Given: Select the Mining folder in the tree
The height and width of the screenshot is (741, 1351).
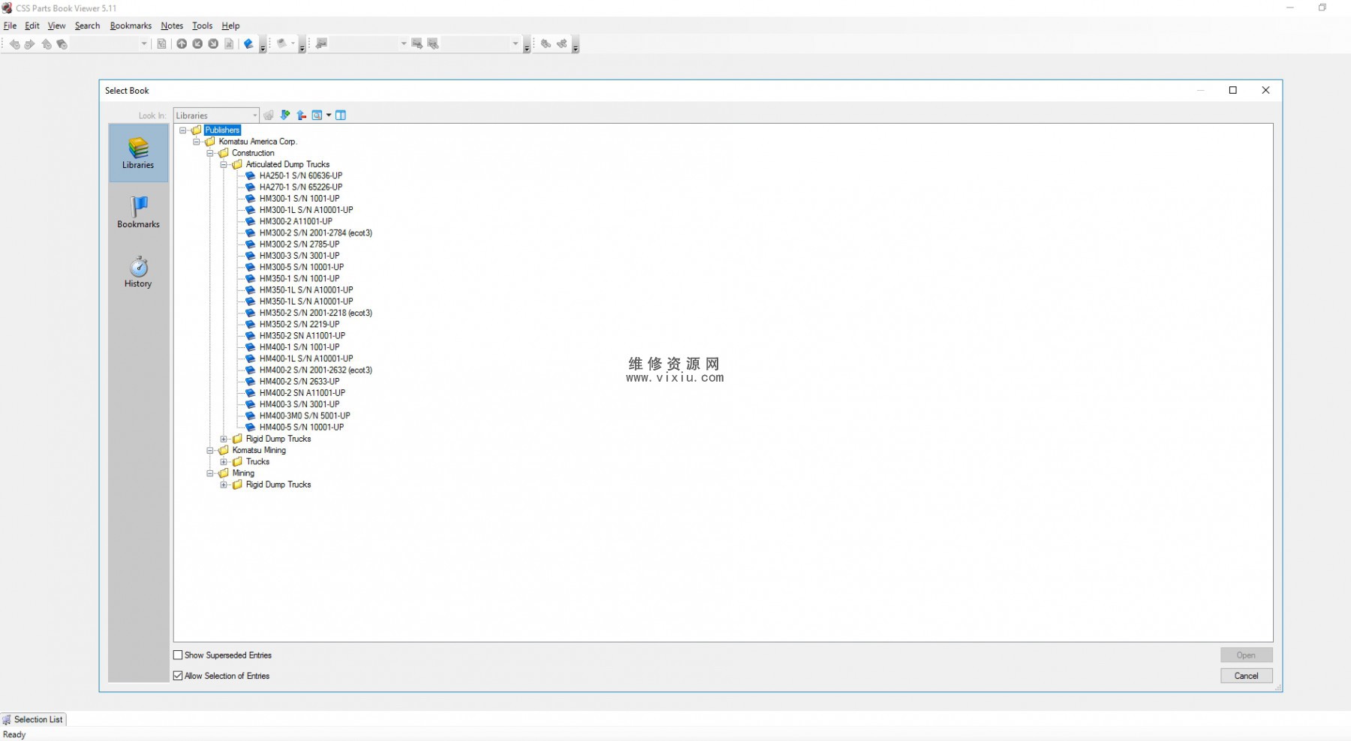Looking at the screenshot, I should [x=243, y=473].
